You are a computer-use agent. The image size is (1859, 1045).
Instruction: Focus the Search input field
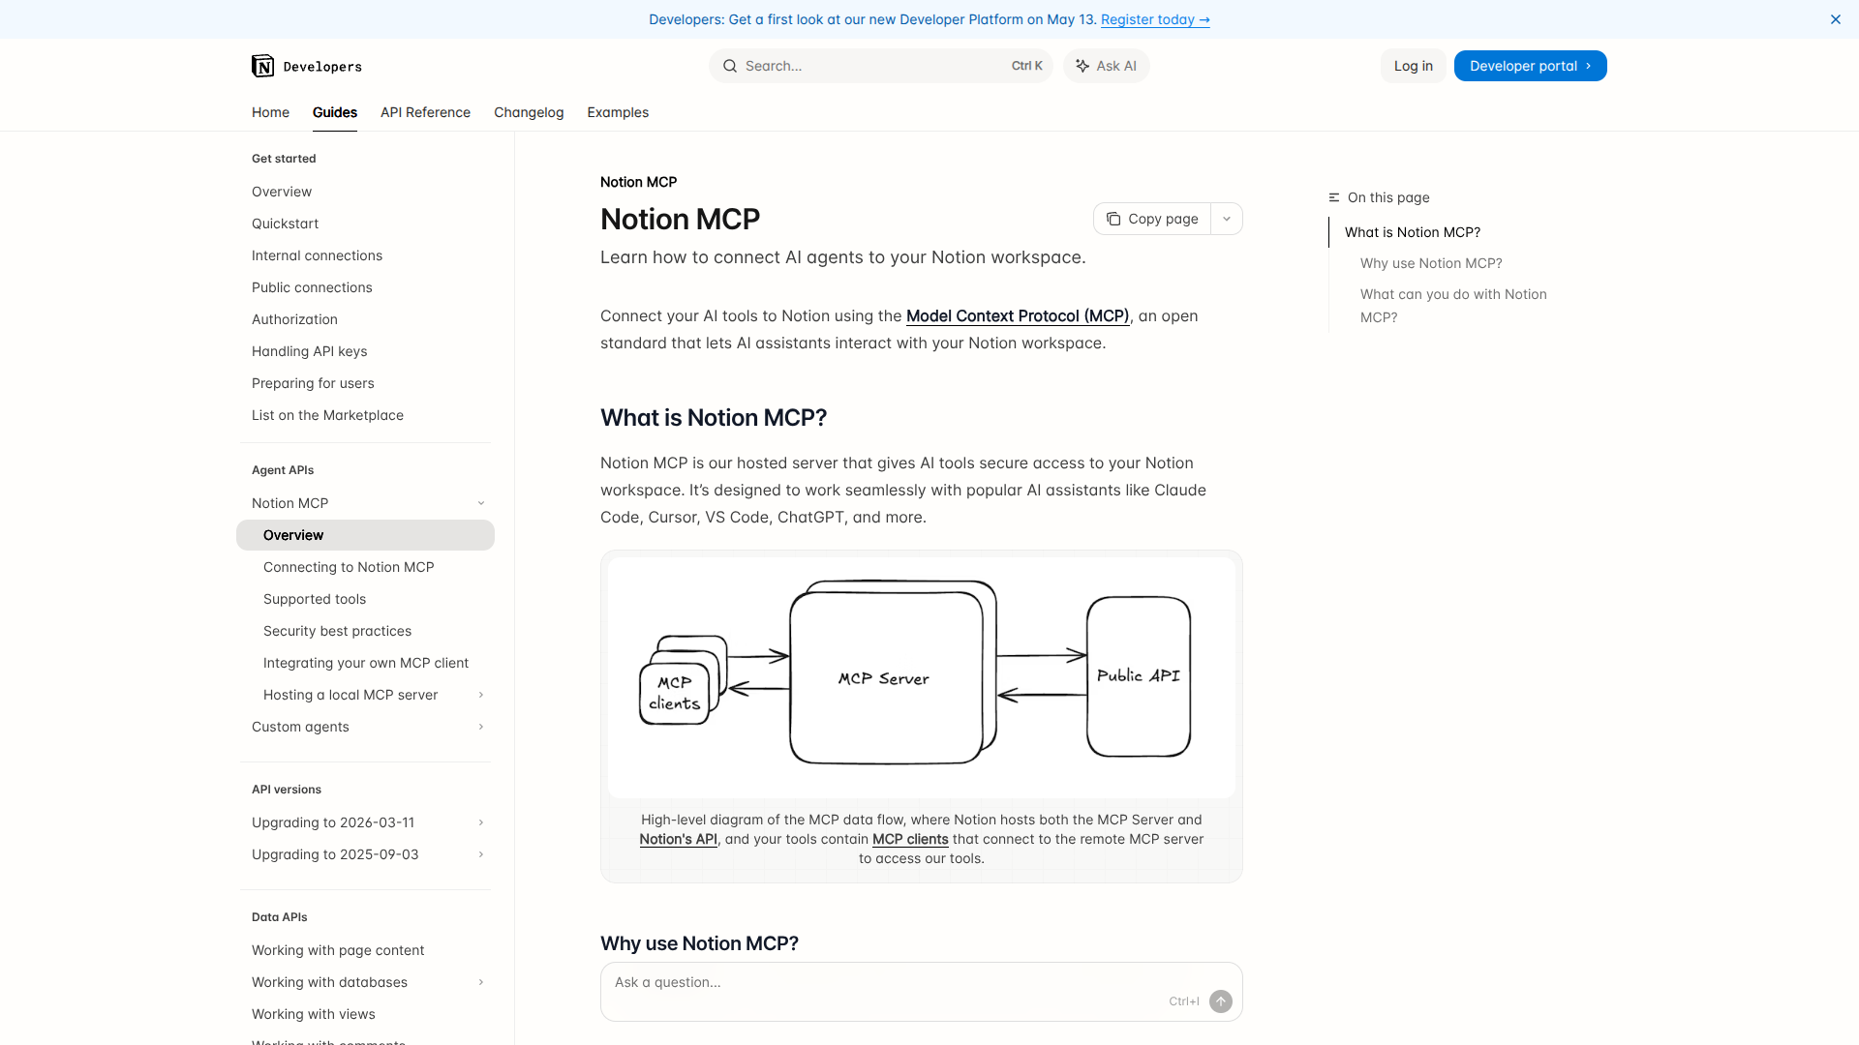point(880,66)
